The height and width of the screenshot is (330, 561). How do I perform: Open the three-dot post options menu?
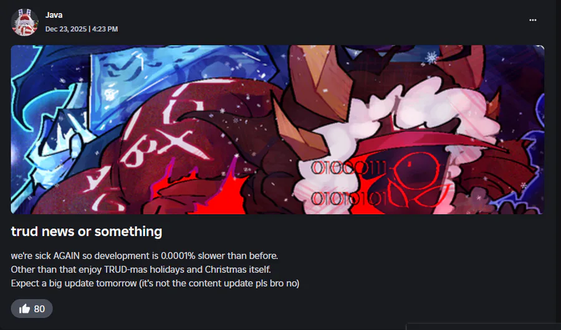tap(533, 20)
